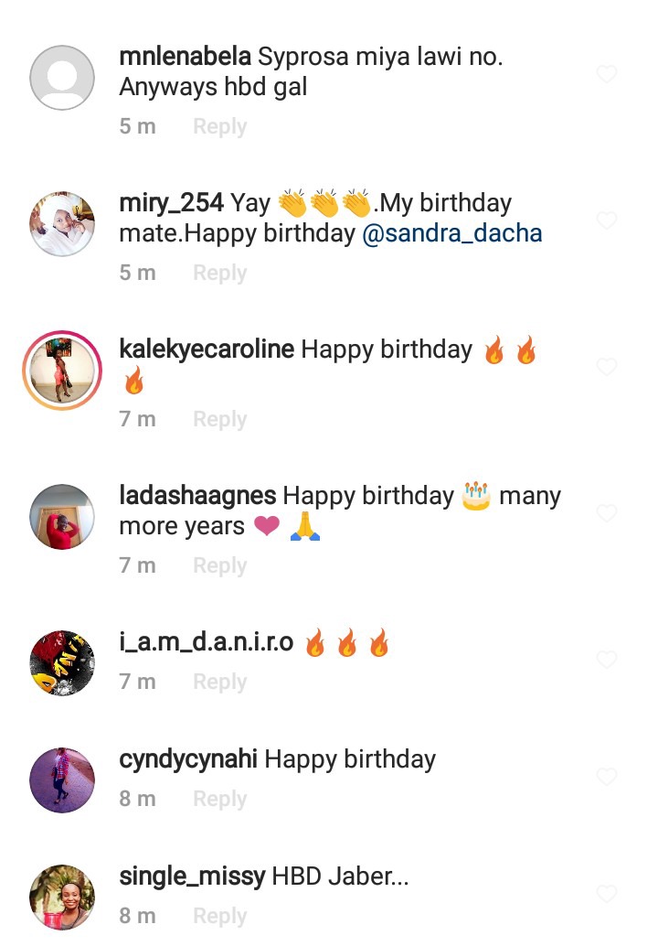Reply to miry_254's birthday mate comment
This screenshot has width=658, height=946.
[220, 274]
